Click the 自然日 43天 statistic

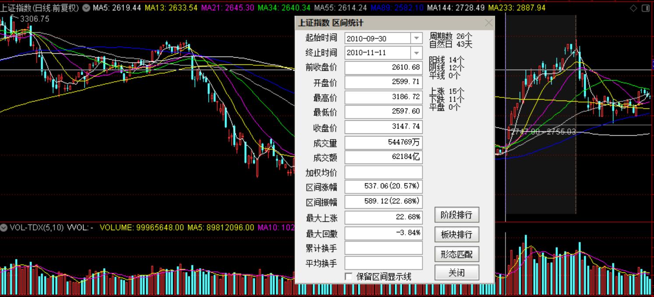[451, 44]
